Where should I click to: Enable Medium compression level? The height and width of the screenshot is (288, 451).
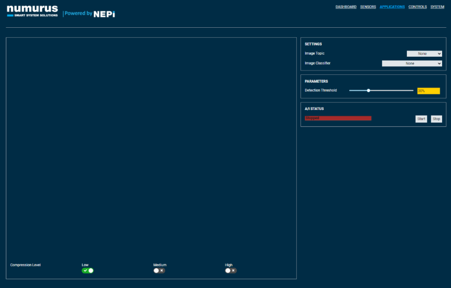pyautogui.click(x=159, y=270)
